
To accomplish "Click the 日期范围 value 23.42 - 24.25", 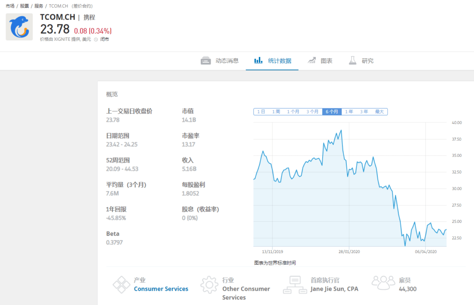I will pos(122,144).
